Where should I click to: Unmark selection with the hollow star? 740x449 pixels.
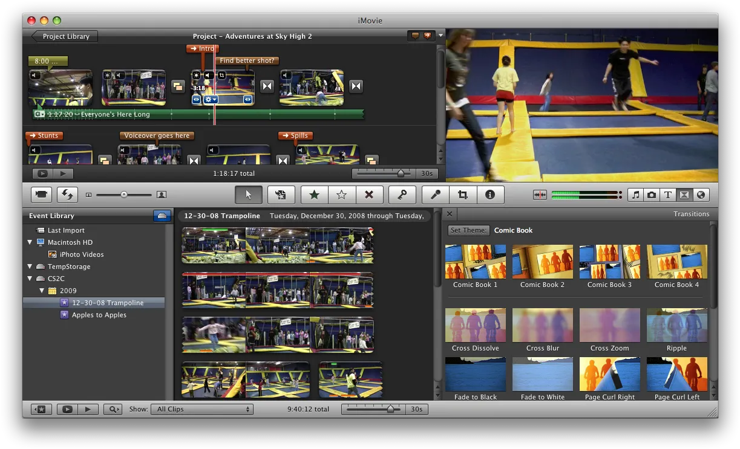[x=342, y=195]
